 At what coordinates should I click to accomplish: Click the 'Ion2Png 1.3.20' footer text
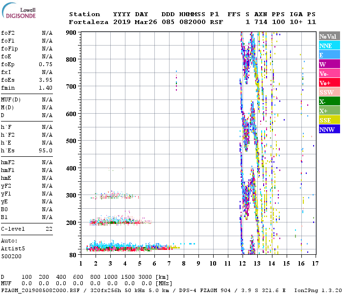coord(318,291)
